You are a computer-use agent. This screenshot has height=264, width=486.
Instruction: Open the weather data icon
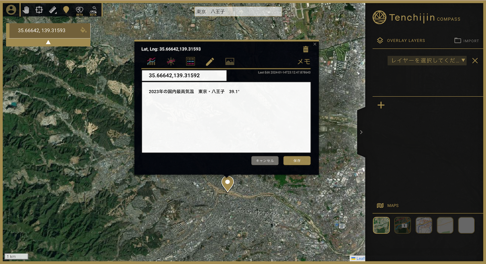[171, 61]
